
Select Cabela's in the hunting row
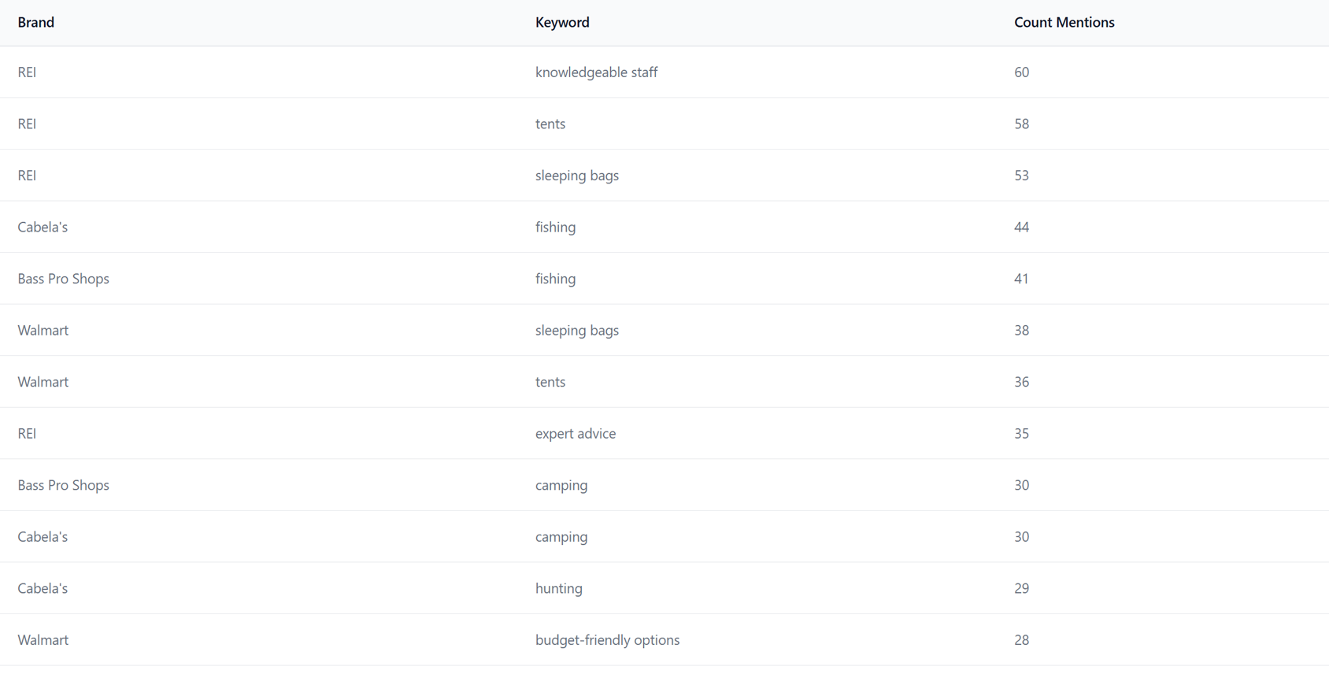point(43,589)
